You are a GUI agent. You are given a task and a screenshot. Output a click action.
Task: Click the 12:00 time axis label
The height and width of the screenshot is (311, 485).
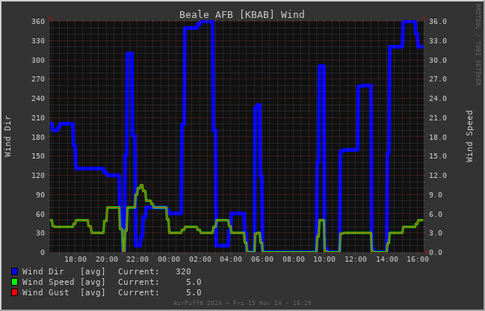point(356,259)
